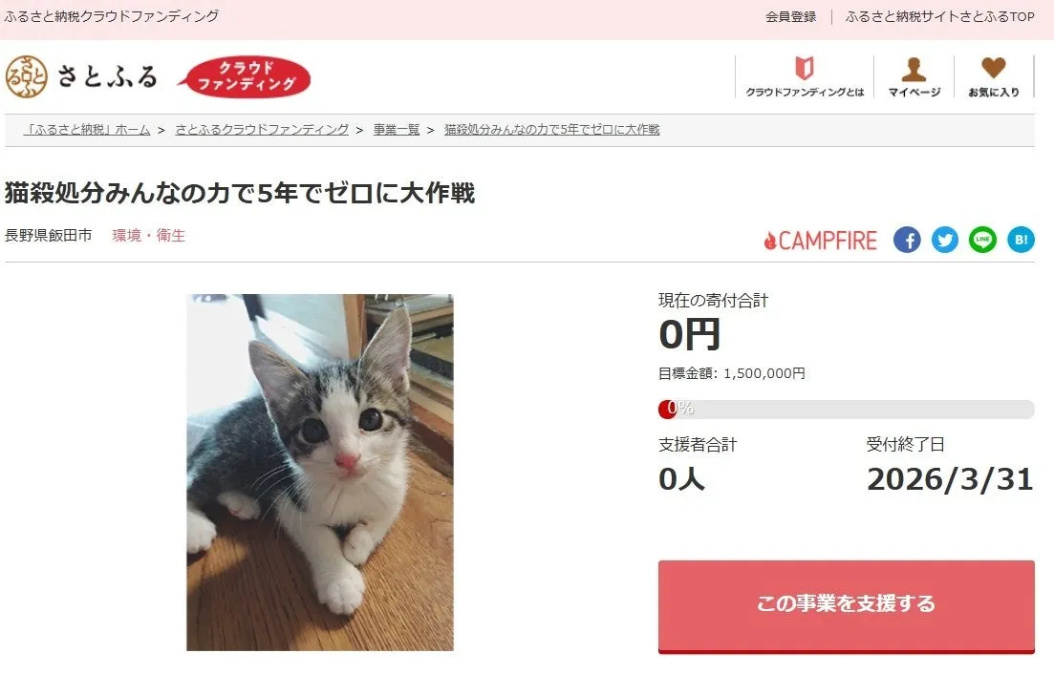Select さとふるクラウドファンディング breadcrumb
The height and width of the screenshot is (674, 1054).
click(262, 130)
